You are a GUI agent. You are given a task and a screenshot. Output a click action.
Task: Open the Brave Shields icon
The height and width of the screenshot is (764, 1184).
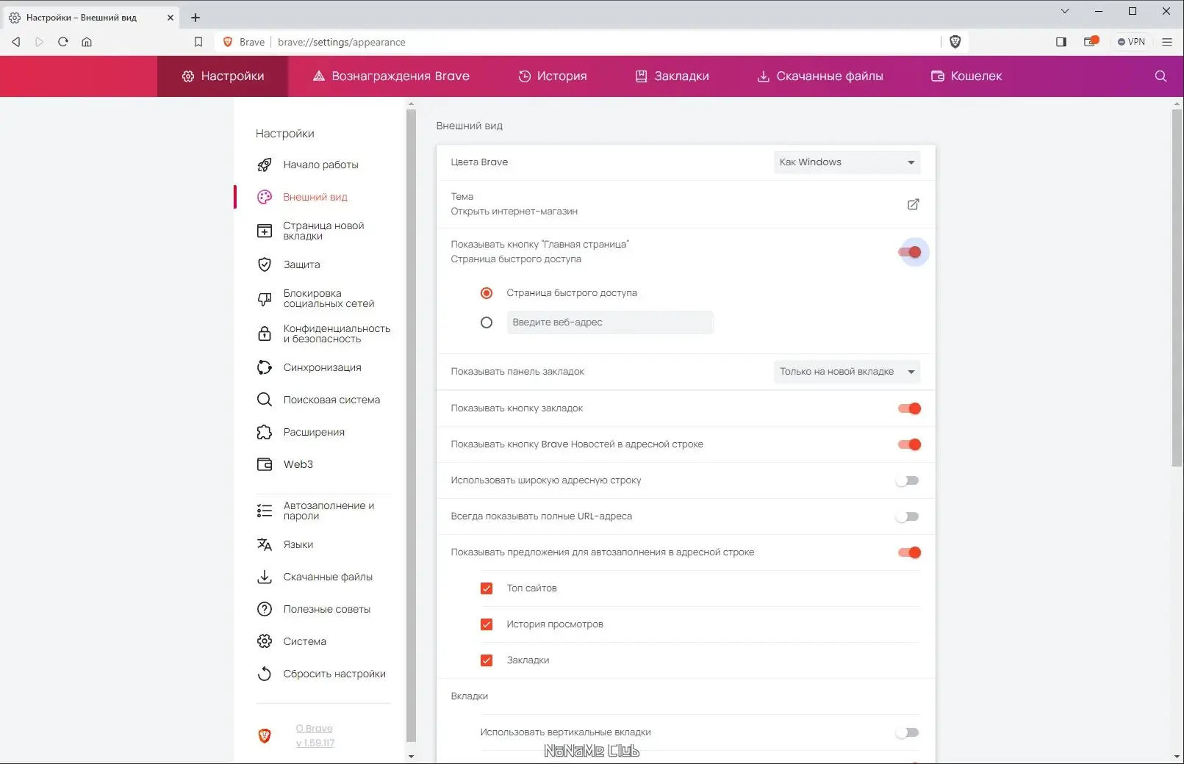coord(955,42)
